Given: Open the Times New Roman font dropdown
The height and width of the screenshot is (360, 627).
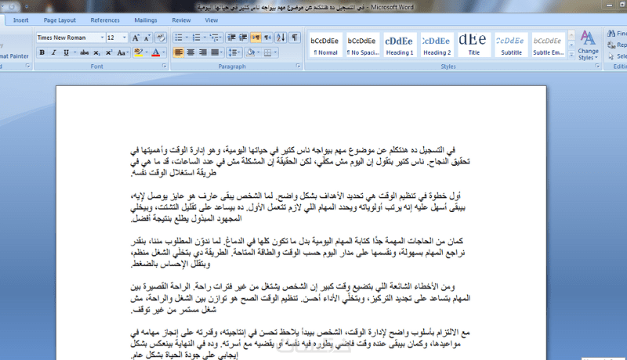Looking at the screenshot, I should pos(103,38).
